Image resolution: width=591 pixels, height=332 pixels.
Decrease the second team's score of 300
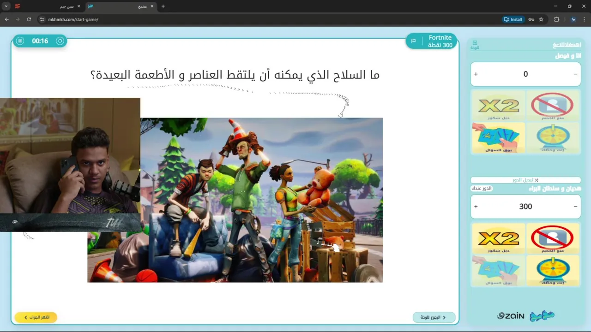point(575,207)
